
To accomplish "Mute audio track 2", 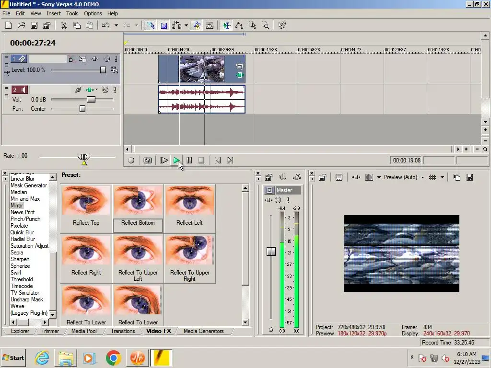I will (105, 90).
